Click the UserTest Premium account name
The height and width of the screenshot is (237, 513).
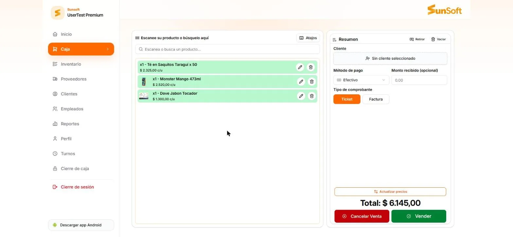click(x=85, y=15)
